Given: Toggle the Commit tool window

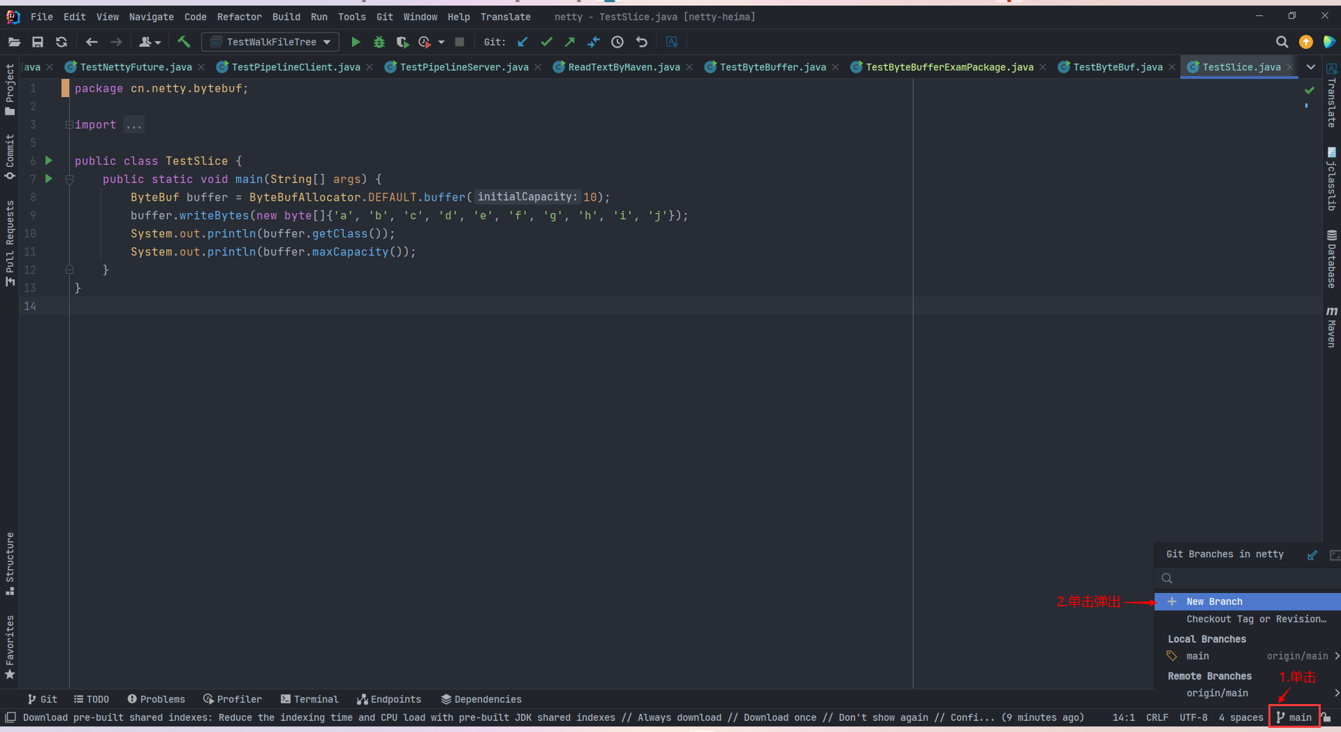Looking at the screenshot, I should click(x=10, y=157).
